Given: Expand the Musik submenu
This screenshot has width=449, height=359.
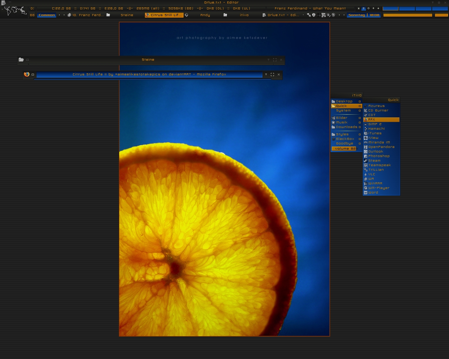Looking at the screenshot, I should pyautogui.click(x=346, y=122).
